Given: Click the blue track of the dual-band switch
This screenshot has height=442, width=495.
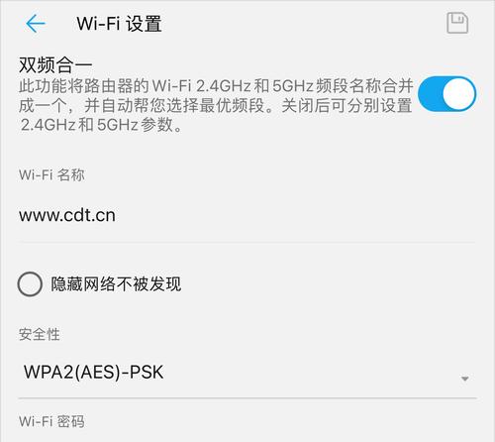Looking at the screenshot, I should [x=430, y=94].
